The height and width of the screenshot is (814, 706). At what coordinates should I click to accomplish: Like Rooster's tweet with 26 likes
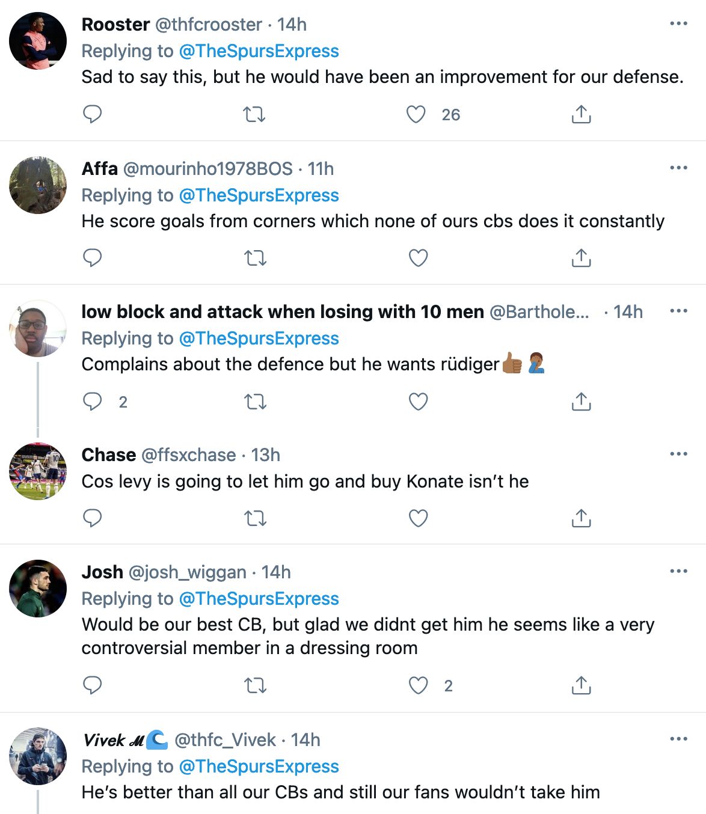(x=416, y=114)
